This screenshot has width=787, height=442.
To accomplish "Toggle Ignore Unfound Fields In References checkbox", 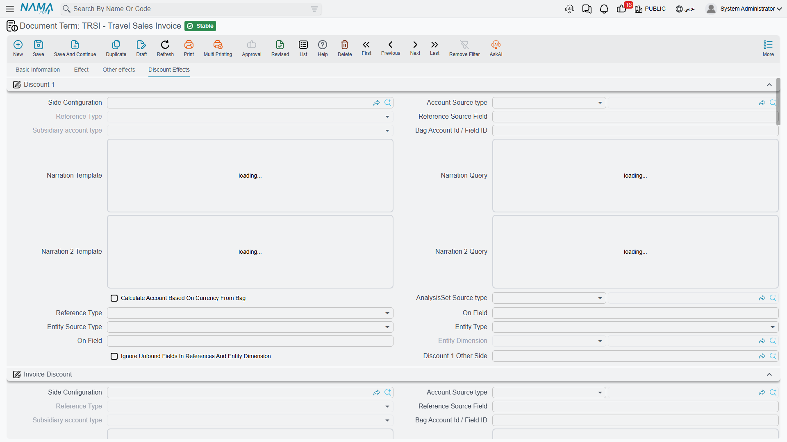I will pyautogui.click(x=114, y=356).
